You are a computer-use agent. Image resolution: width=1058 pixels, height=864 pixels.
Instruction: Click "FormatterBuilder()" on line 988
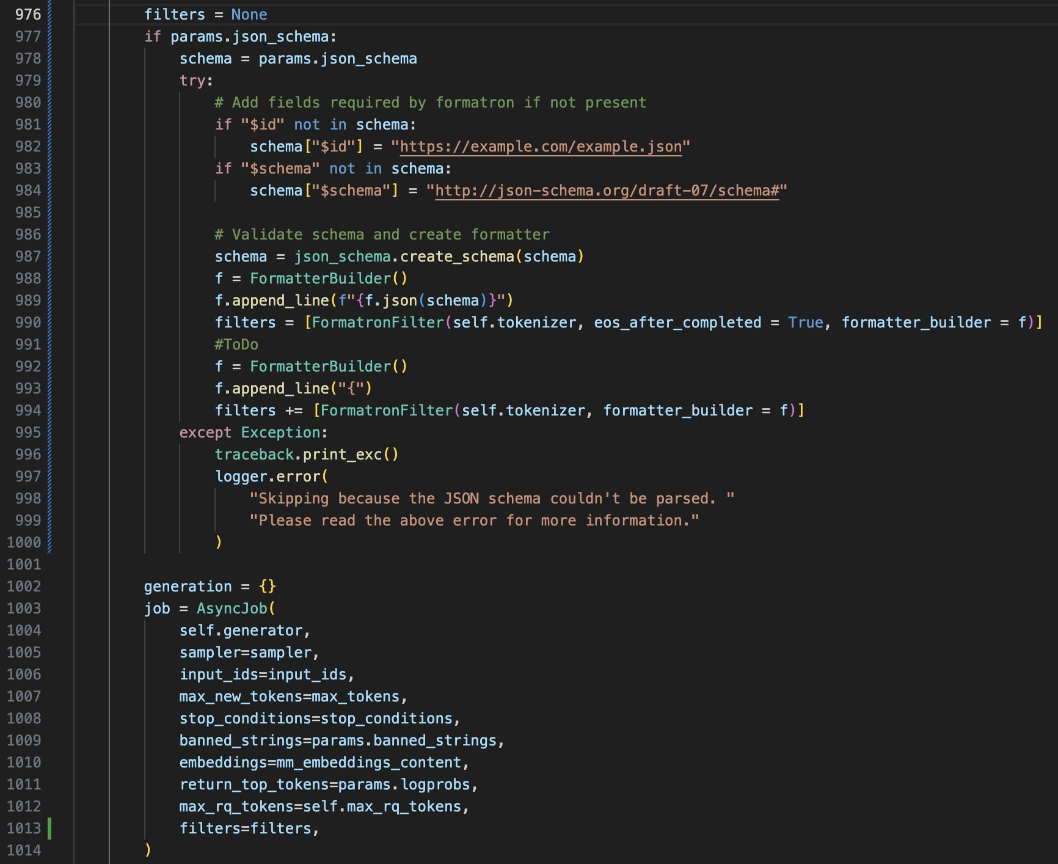[329, 279]
